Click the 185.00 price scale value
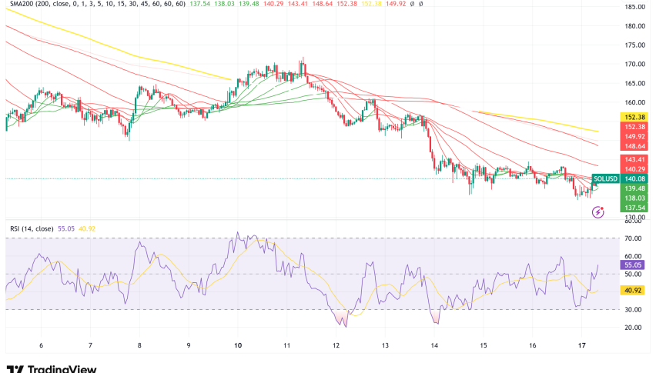Image resolution: width=656 pixels, height=373 pixels. (636, 7)
